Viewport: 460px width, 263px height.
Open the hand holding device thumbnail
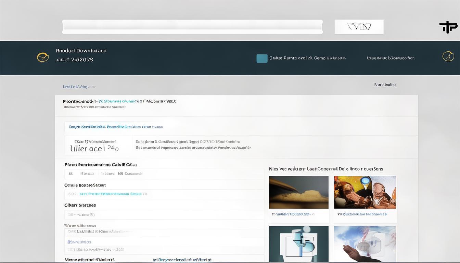(x=365, y=244)
